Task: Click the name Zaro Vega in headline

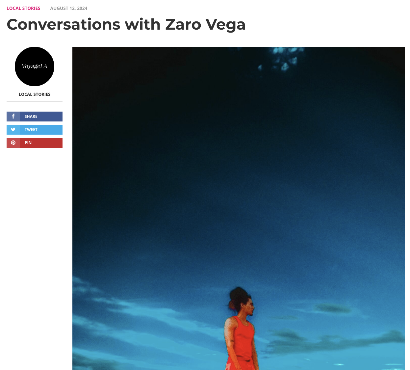Action: pyautogui.click(x=205, y=25)
